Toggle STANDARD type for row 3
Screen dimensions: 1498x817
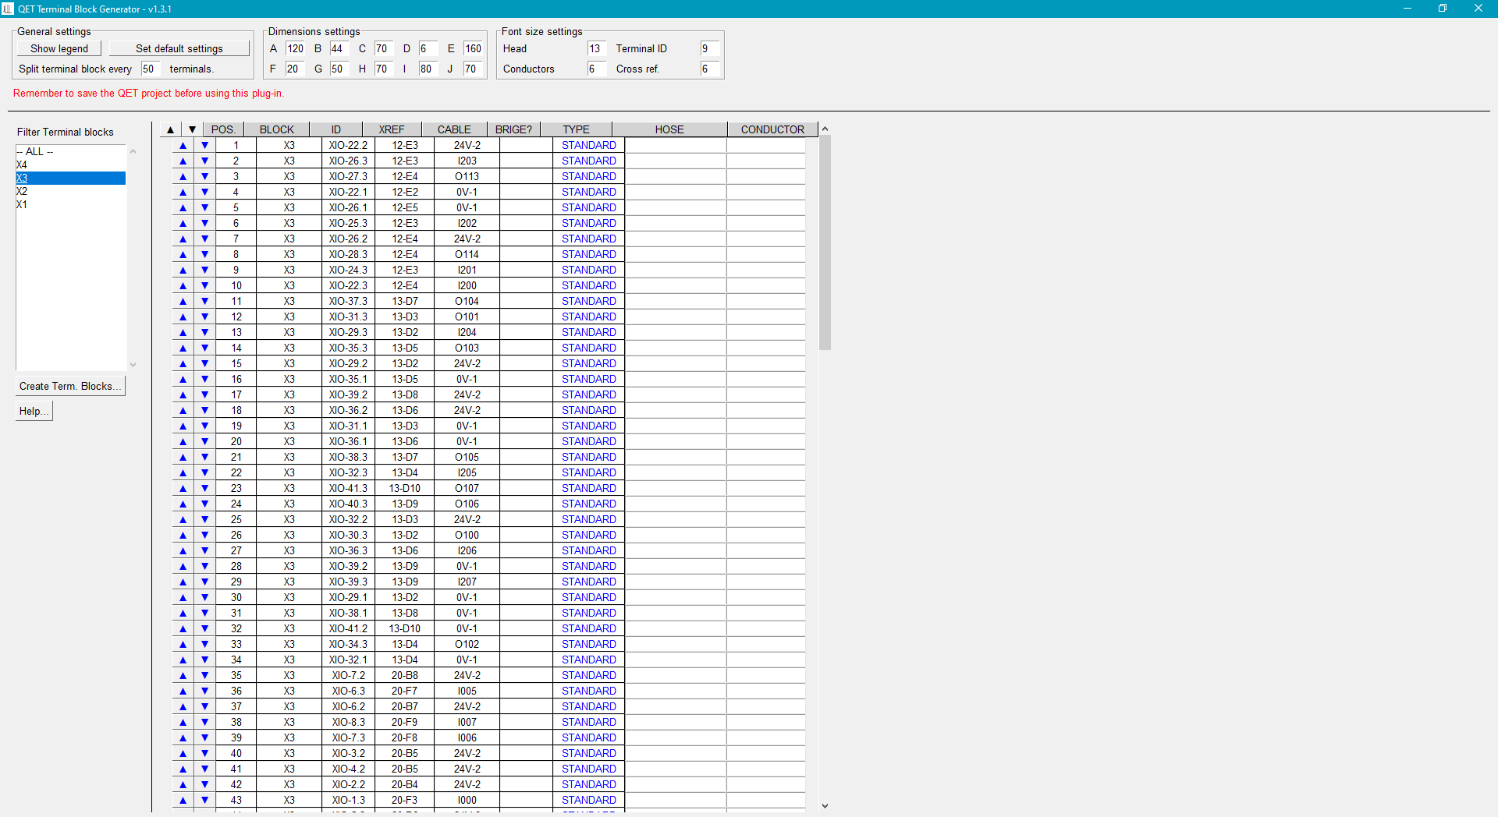tap(588, 177)
